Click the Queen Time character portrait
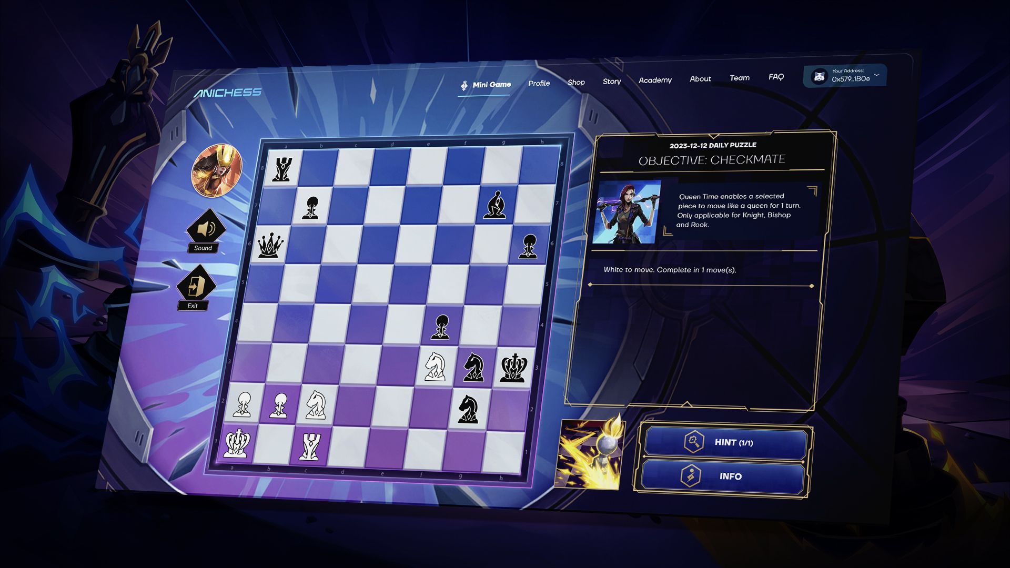 [x=627, y=212]
